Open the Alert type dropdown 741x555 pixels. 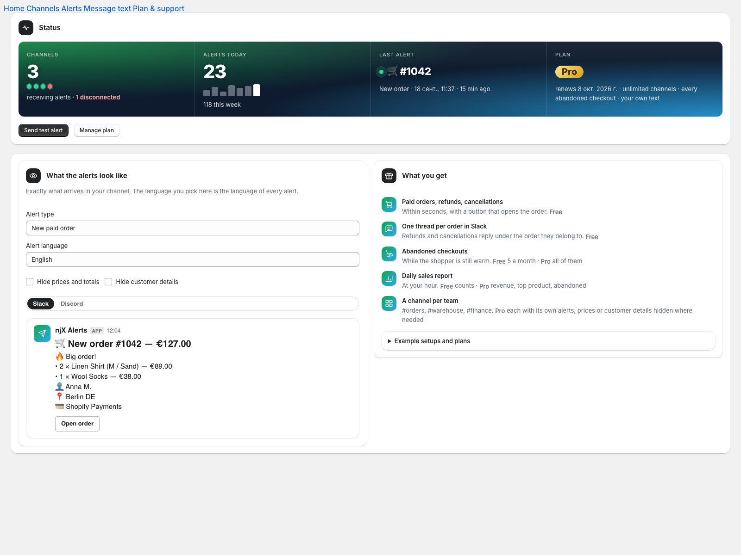(x=193, y=228)
